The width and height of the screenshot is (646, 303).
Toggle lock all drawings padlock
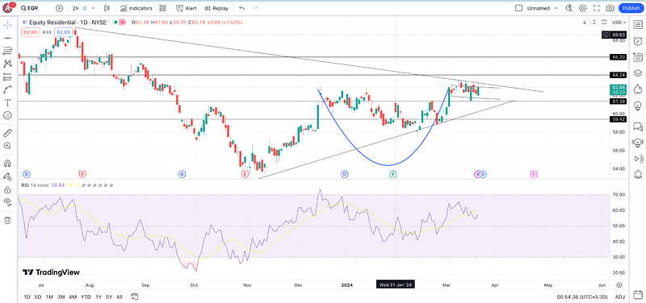[7, 189]
